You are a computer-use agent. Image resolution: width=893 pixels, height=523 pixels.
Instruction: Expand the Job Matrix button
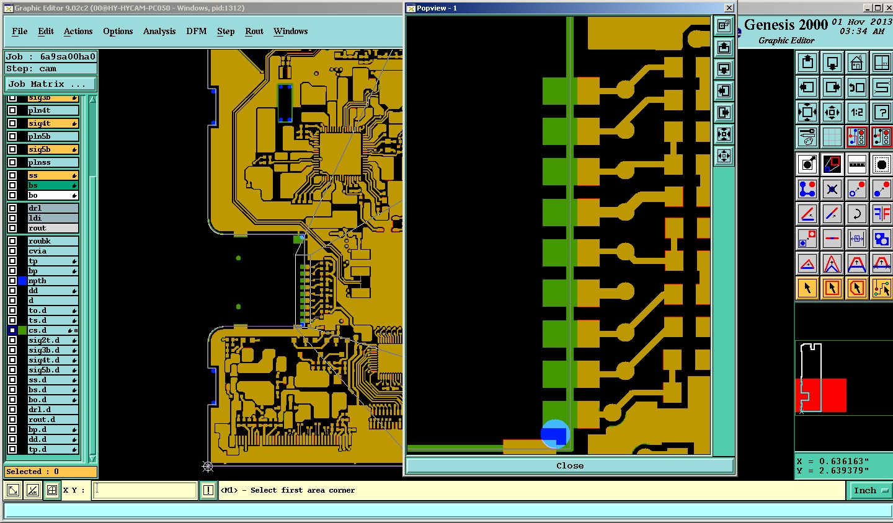click(51, 84)
